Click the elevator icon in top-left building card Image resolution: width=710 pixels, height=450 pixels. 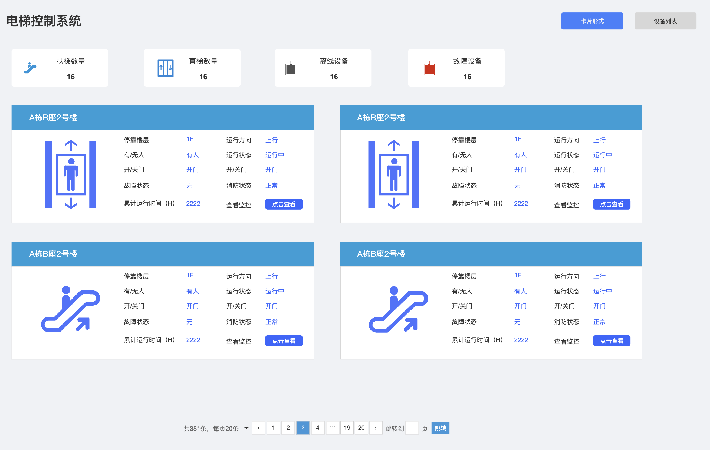(x=71, y=174)
